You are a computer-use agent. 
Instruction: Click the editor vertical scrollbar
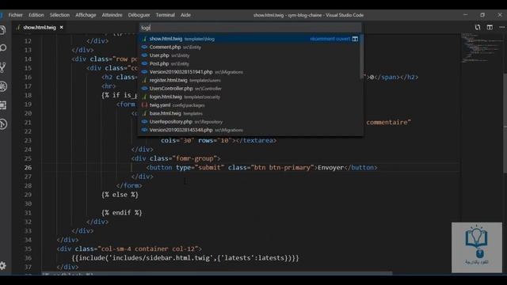tap(505, 124)
